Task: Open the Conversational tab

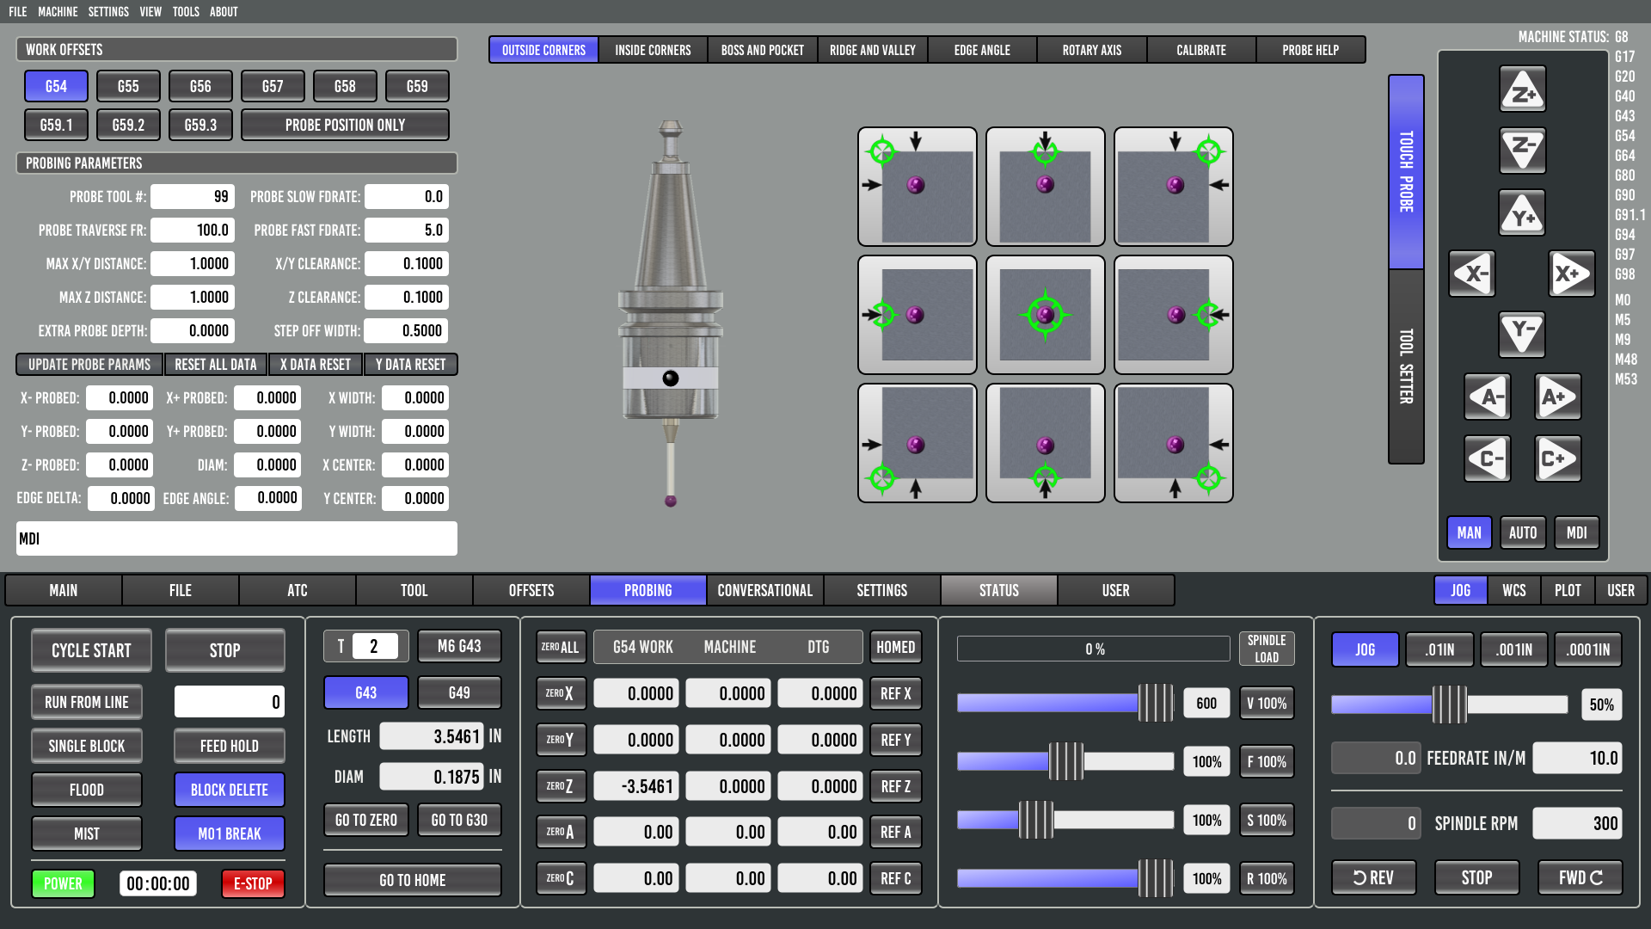Action: tap(764, 590)
